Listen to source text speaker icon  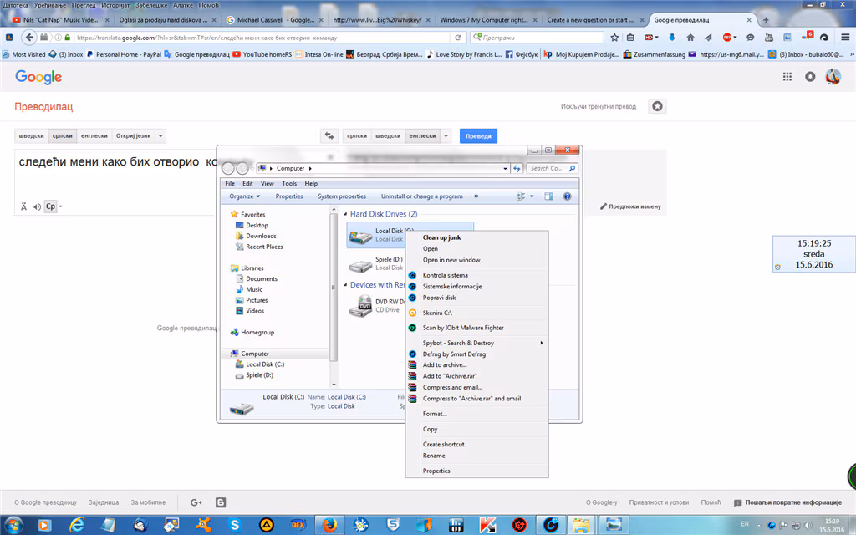pos(37,207)
